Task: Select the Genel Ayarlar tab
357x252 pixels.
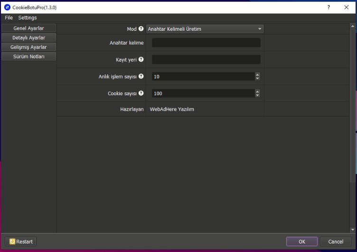Action: (28, 28)
